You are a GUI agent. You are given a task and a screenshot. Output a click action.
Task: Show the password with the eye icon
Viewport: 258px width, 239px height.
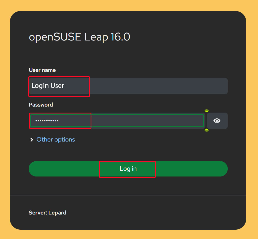(x=217, y=121)
